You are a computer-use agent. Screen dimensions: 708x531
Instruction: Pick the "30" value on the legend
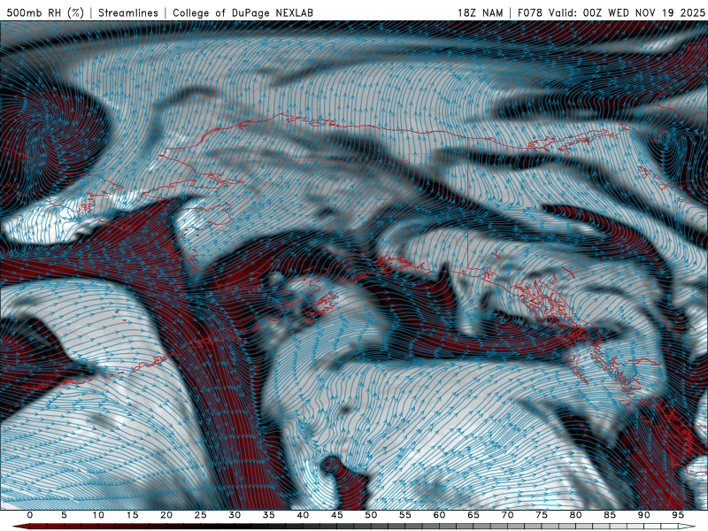[235, 515]
